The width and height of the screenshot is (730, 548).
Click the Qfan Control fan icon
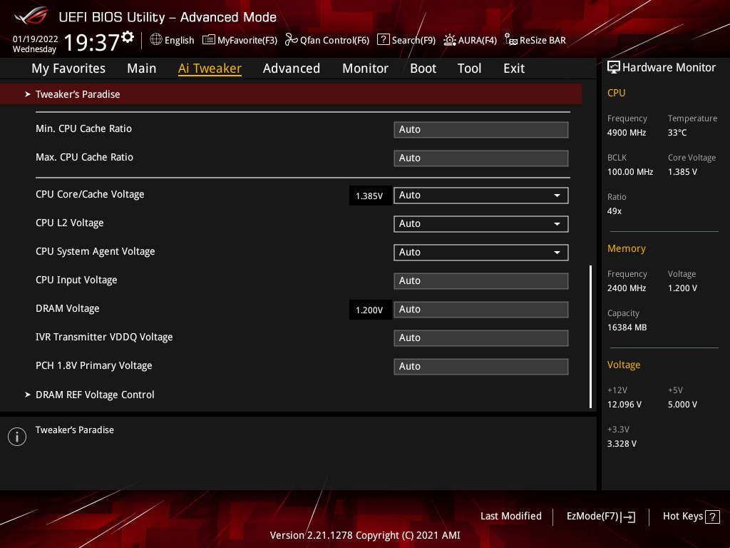291,40
